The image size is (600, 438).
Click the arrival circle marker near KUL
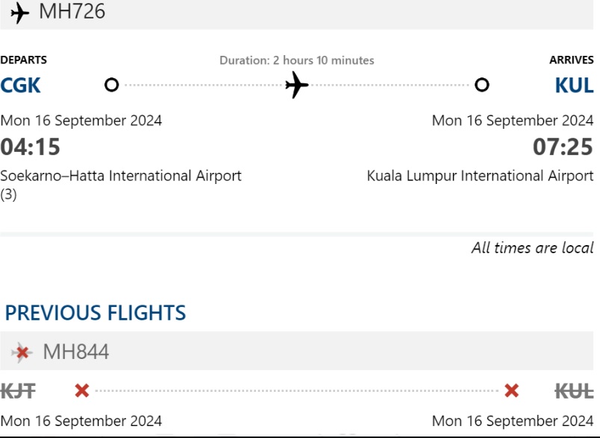pyautogui.click(x=482, y=85)
